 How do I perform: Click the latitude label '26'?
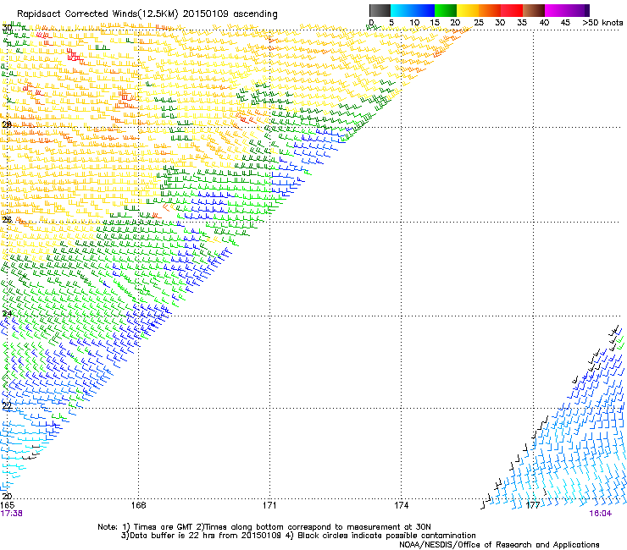click(x=7, y=219)
